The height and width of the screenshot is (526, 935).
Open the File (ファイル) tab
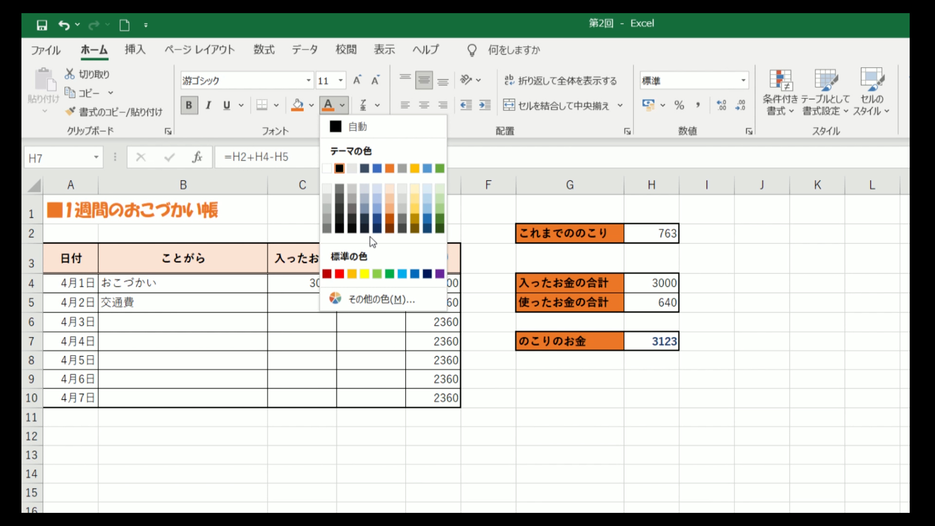(x=46, y=50)
